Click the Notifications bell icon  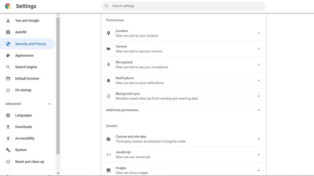tap(108, 80)
